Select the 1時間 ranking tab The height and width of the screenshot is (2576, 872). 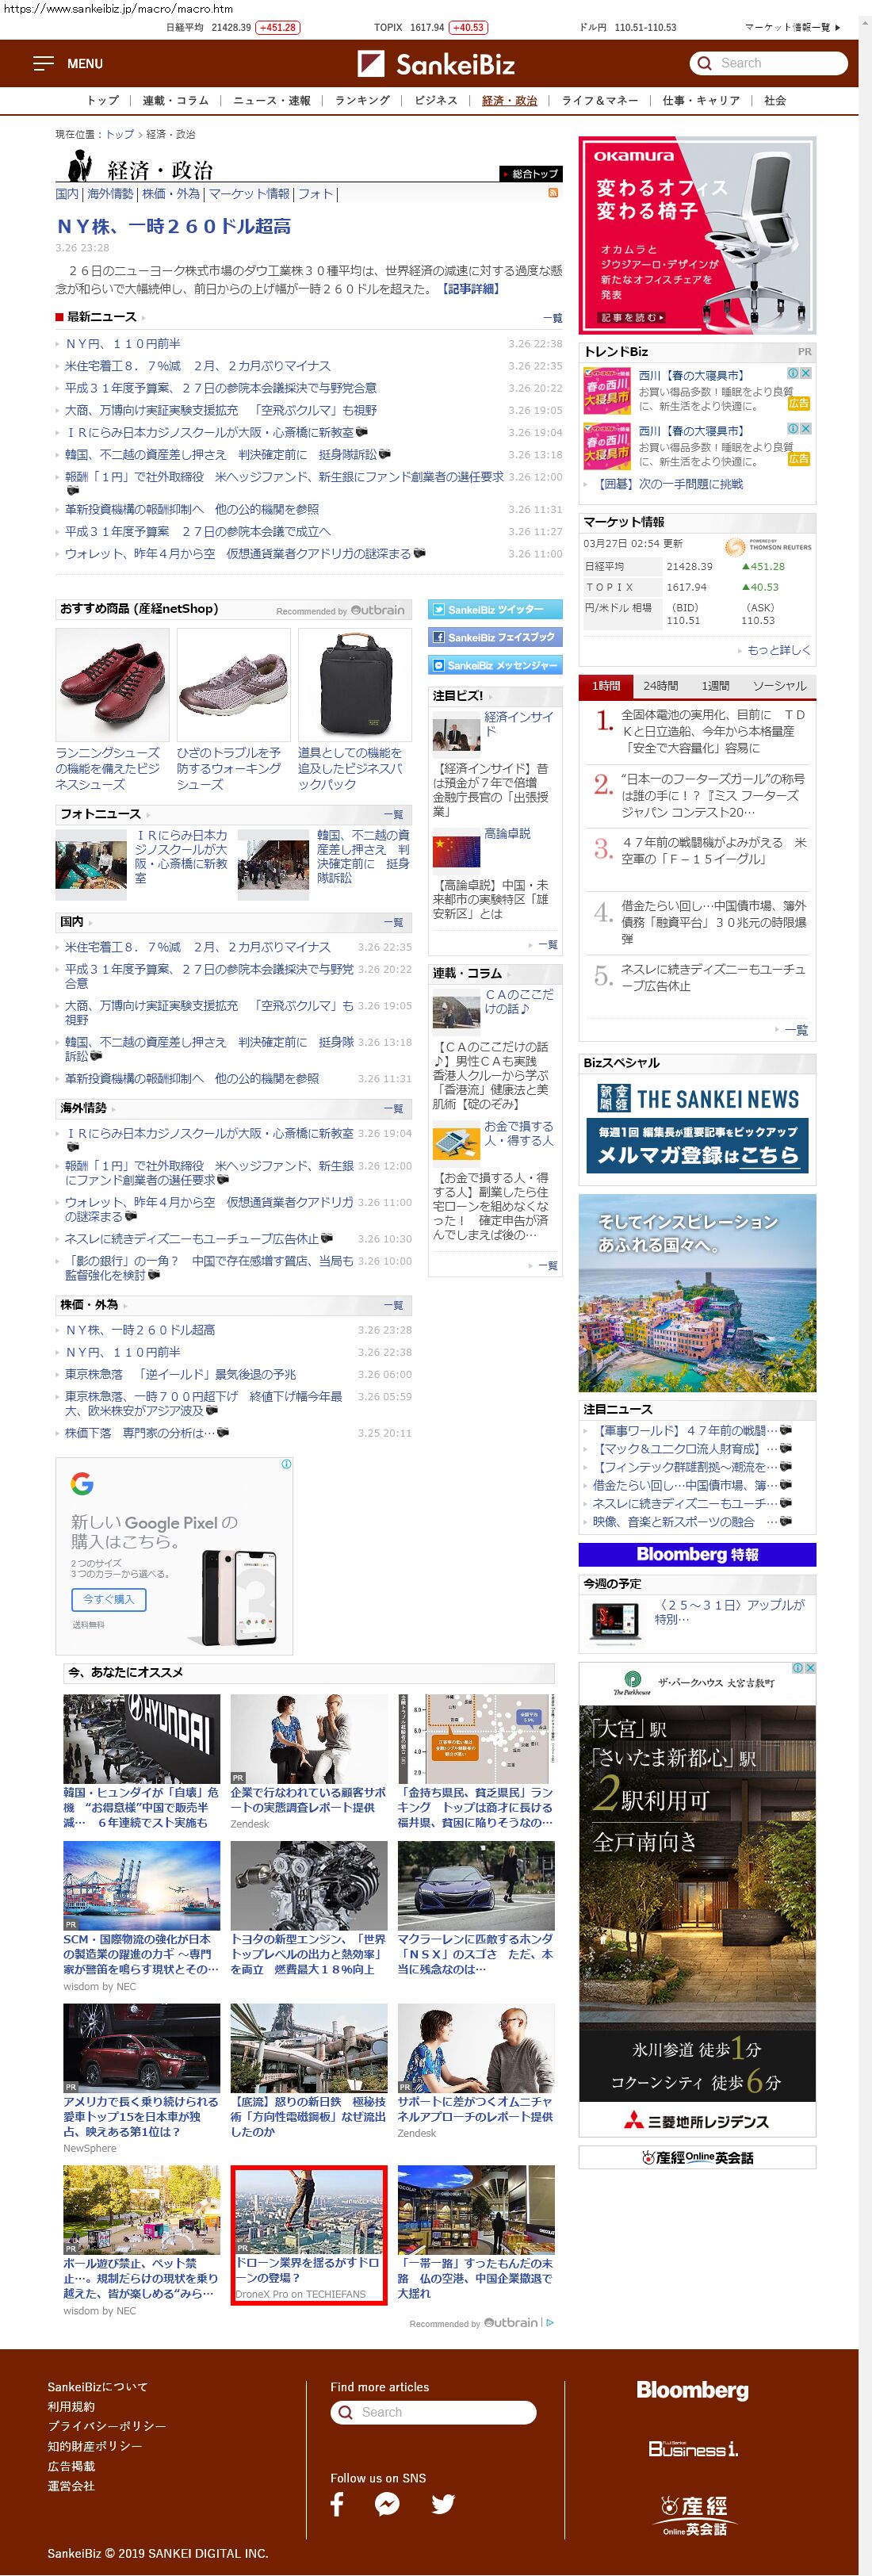(606, 686)
